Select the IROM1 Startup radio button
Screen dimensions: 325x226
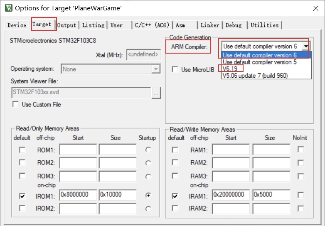tap(148, 195)
